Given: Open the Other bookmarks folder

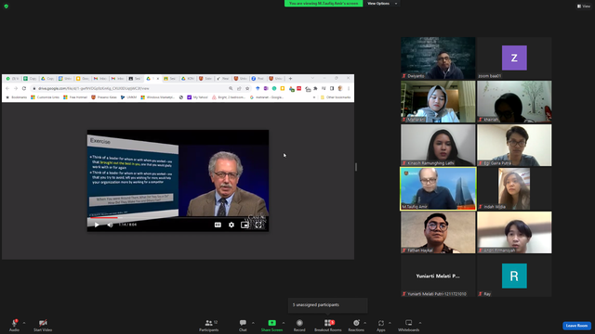Looking at the screenshot, I should (336, 97).
